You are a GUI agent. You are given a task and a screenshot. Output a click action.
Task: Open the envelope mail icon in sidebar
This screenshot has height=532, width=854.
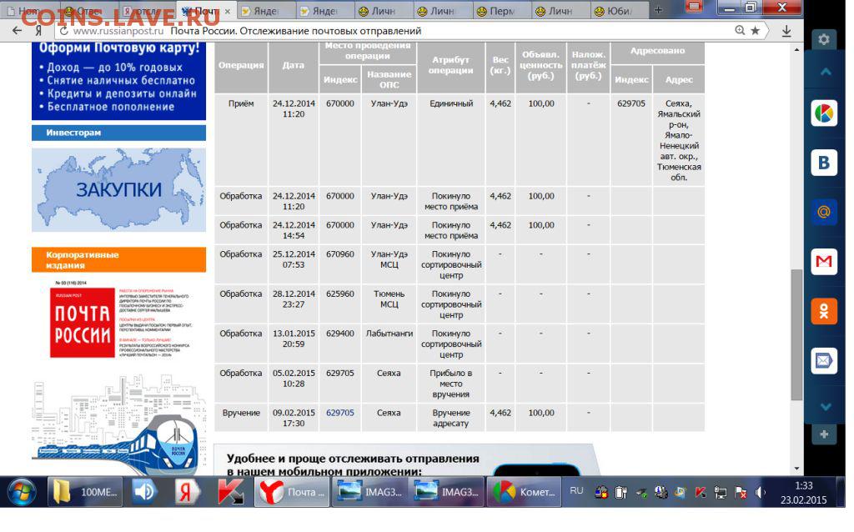tap(823, 360)
